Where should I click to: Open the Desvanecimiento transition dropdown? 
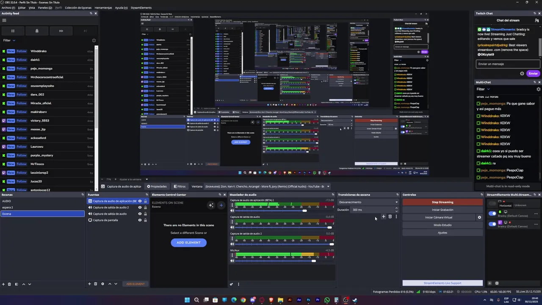coord(368,202)
